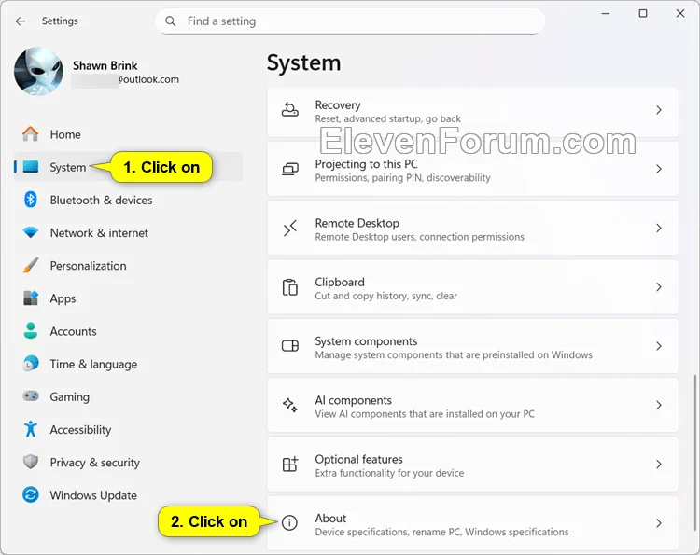The height and width of the screenshot is (555, 700).
Task: Click the Remote Desktop icon
Action: [x=289, y=228]
